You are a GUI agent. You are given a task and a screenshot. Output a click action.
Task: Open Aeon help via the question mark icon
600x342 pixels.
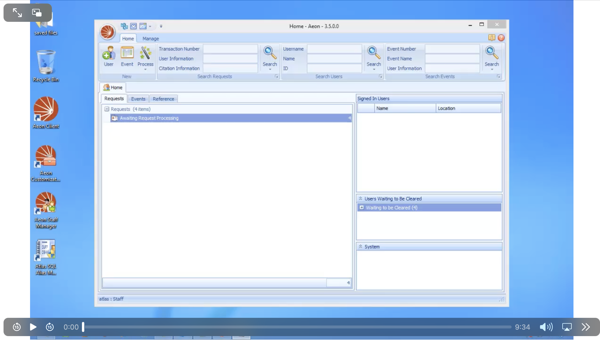(x=502, y=38)
